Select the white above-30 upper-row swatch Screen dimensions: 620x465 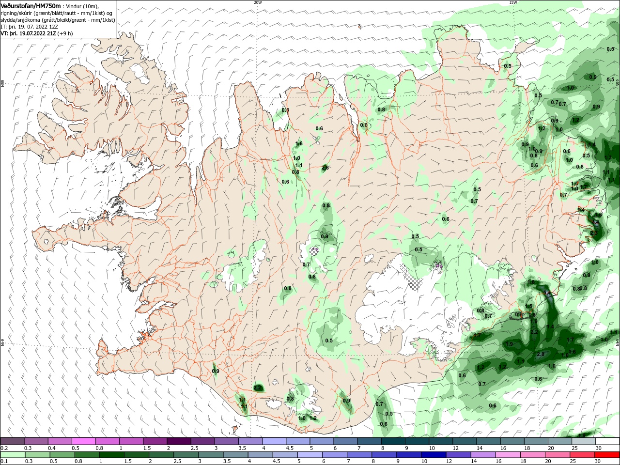[x=607, y=441]
